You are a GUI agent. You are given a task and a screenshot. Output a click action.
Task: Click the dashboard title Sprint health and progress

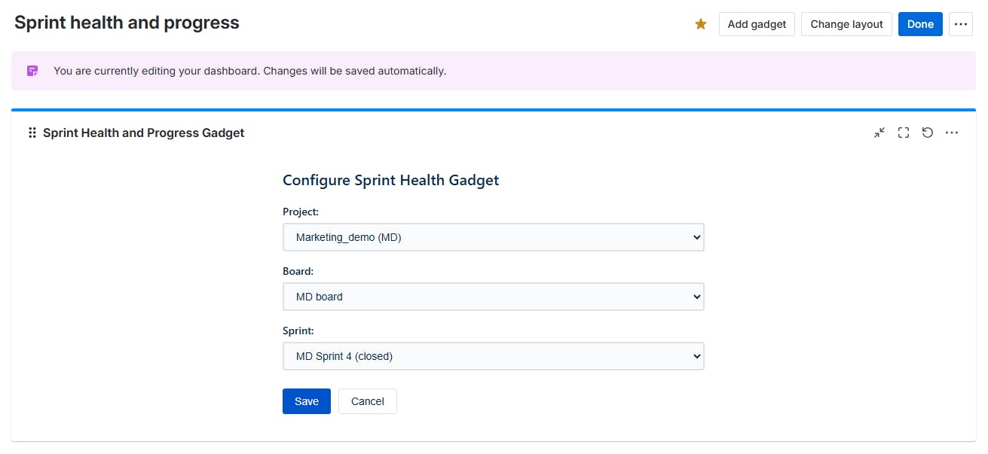coord(127,23)
